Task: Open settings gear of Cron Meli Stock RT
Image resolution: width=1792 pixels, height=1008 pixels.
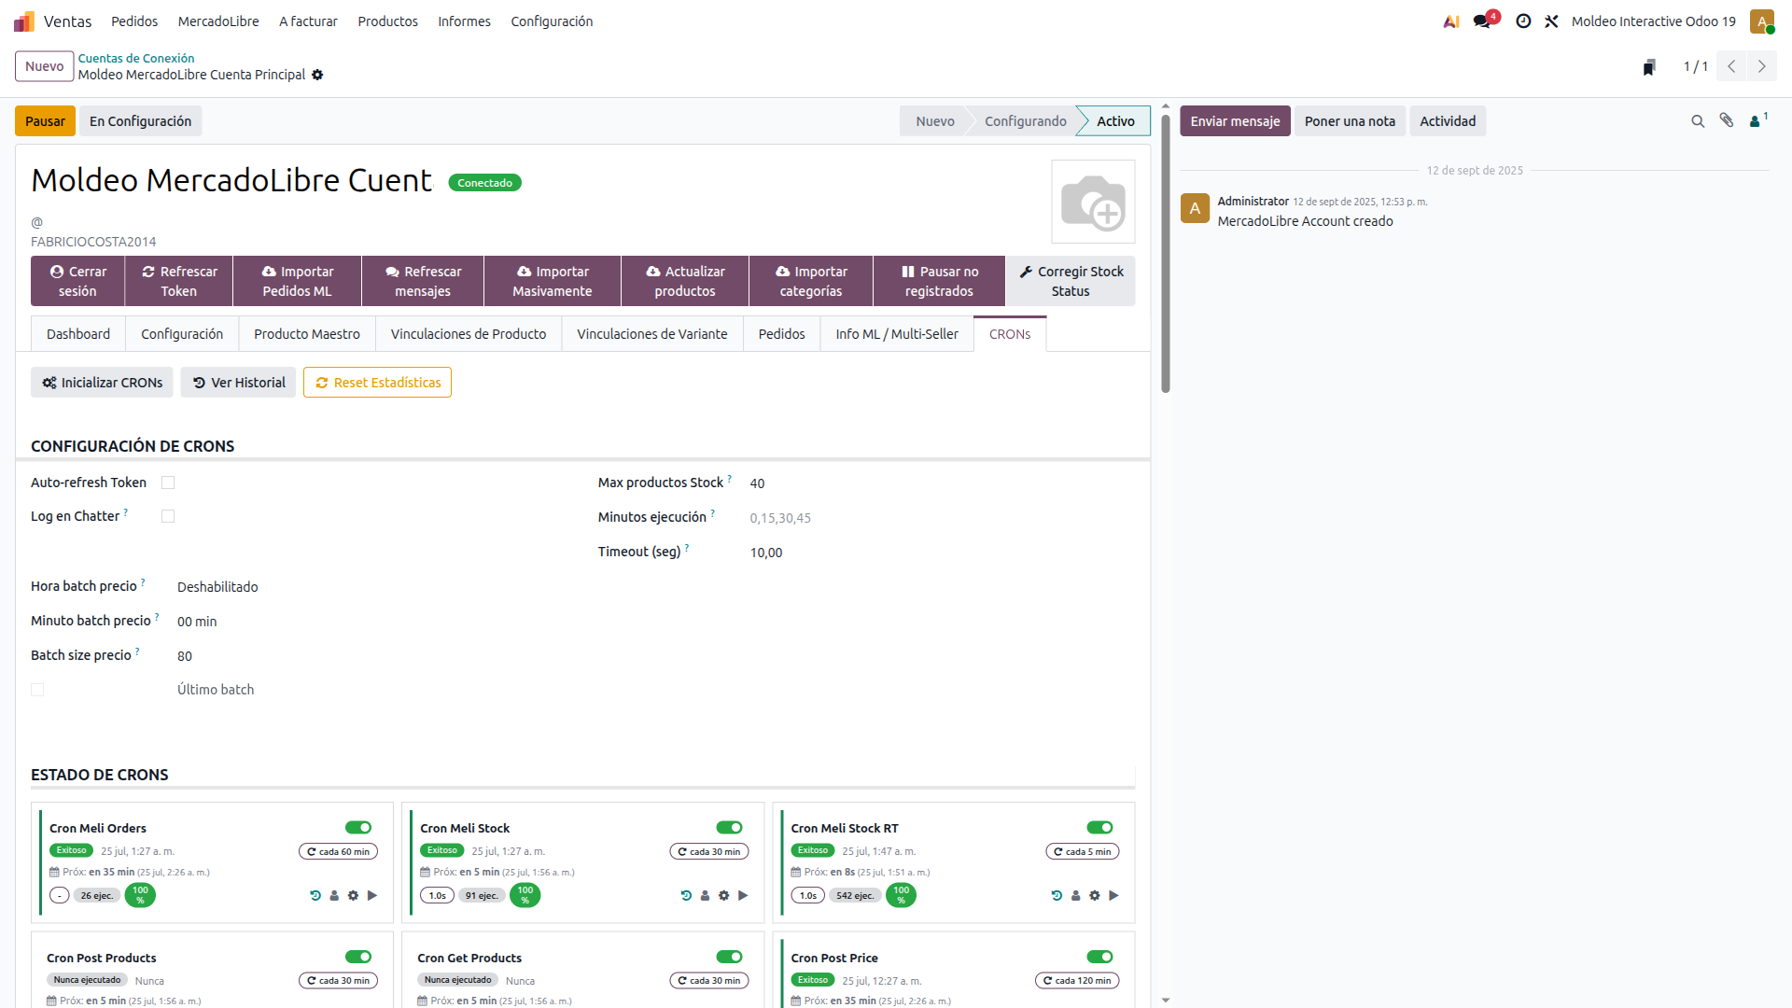Action: point(1094,895)
